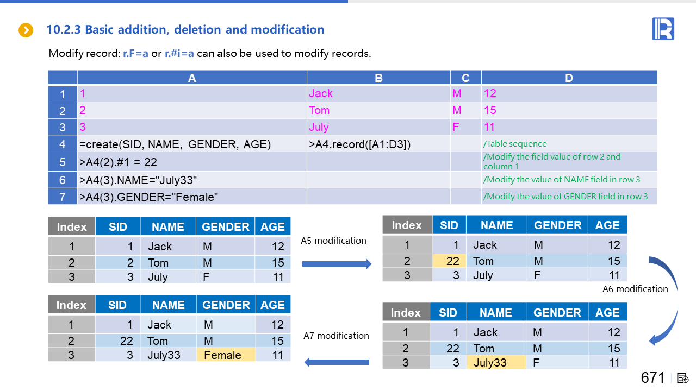Click the blue R logo in the top corner
This screenshot has width=696, height=391.
[663, 29]
